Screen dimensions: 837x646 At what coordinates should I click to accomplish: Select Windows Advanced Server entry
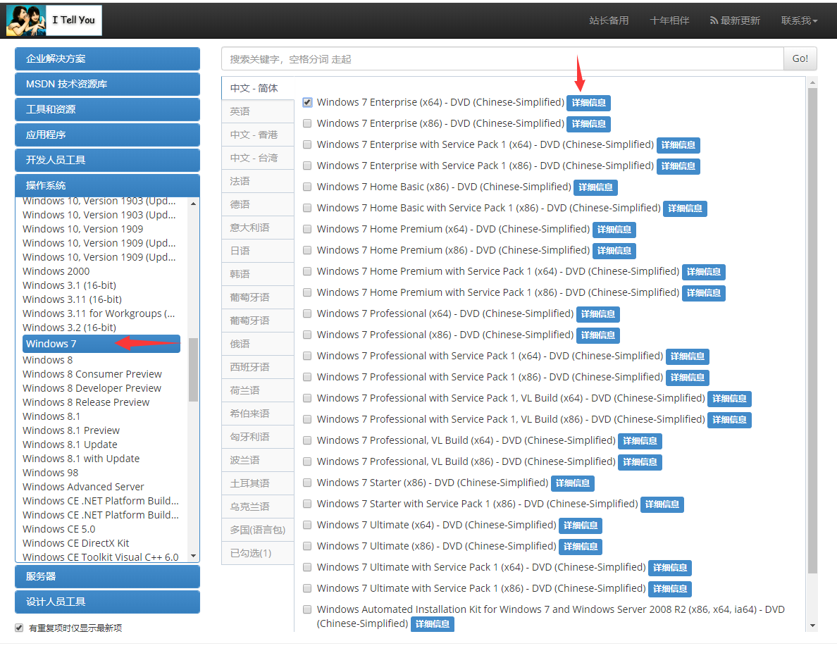[x=83, y=487]
